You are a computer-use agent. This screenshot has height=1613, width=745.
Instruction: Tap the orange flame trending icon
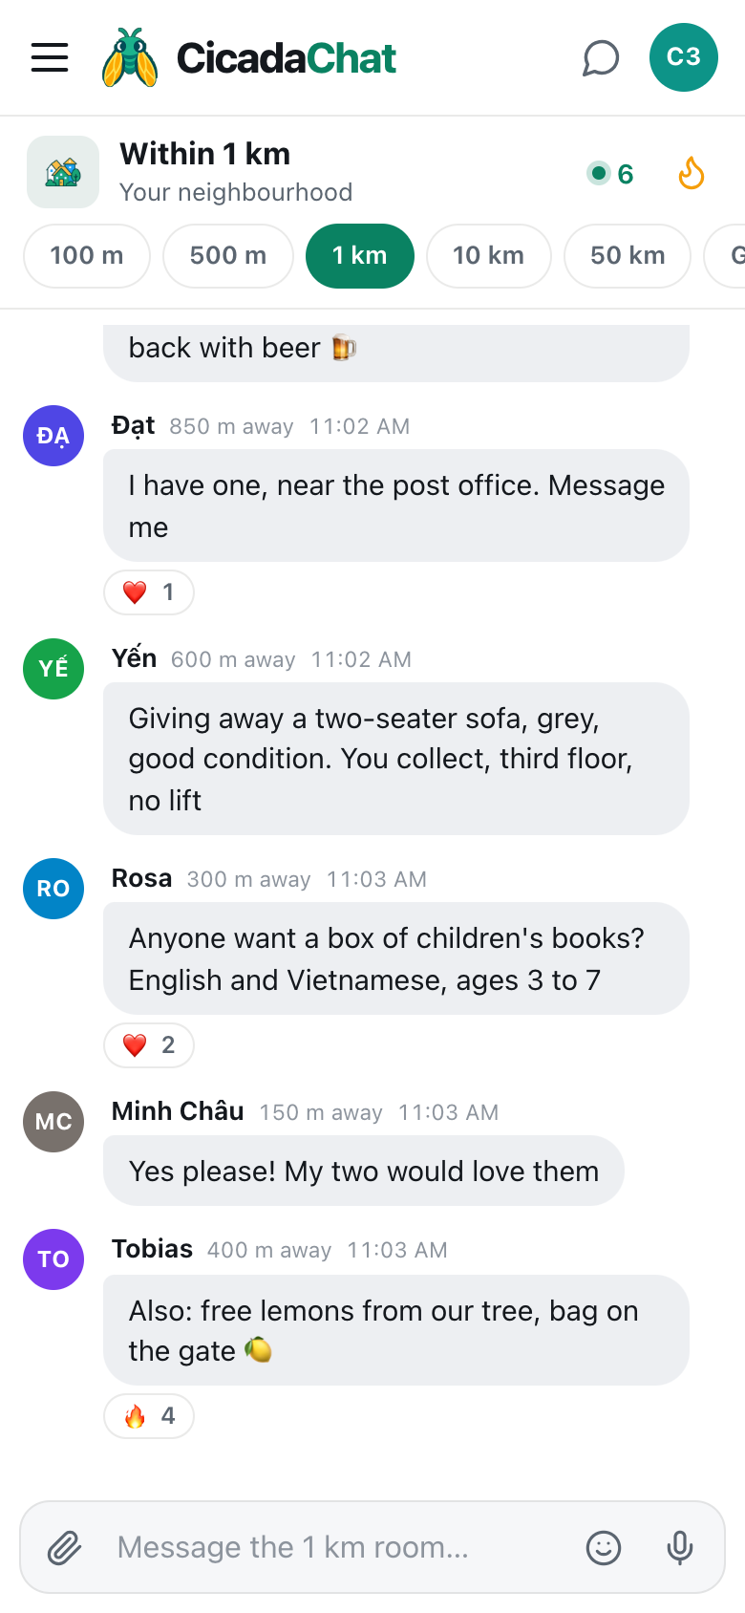click(x=692, y=174)
